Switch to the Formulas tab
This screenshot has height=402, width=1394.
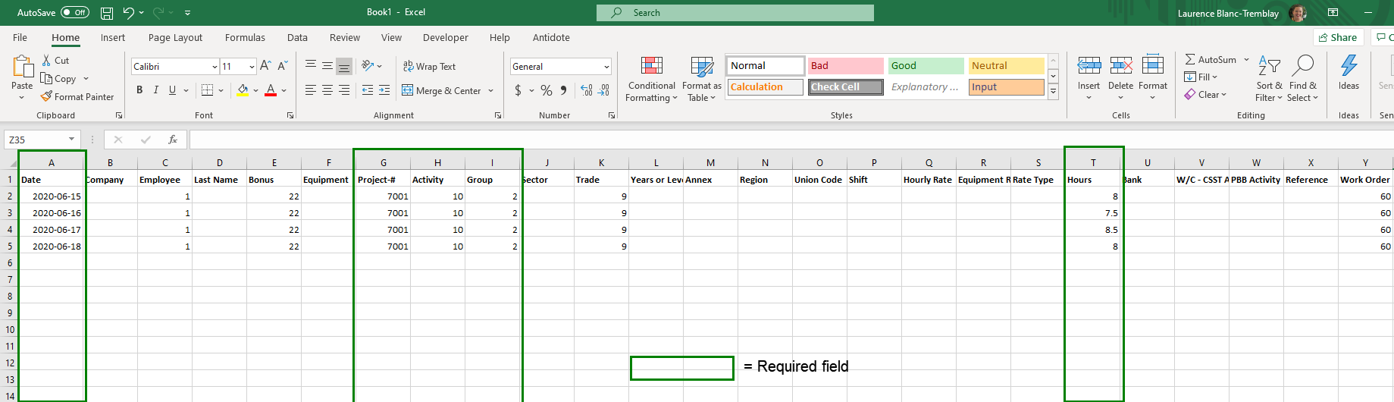(x=245, y=37)
